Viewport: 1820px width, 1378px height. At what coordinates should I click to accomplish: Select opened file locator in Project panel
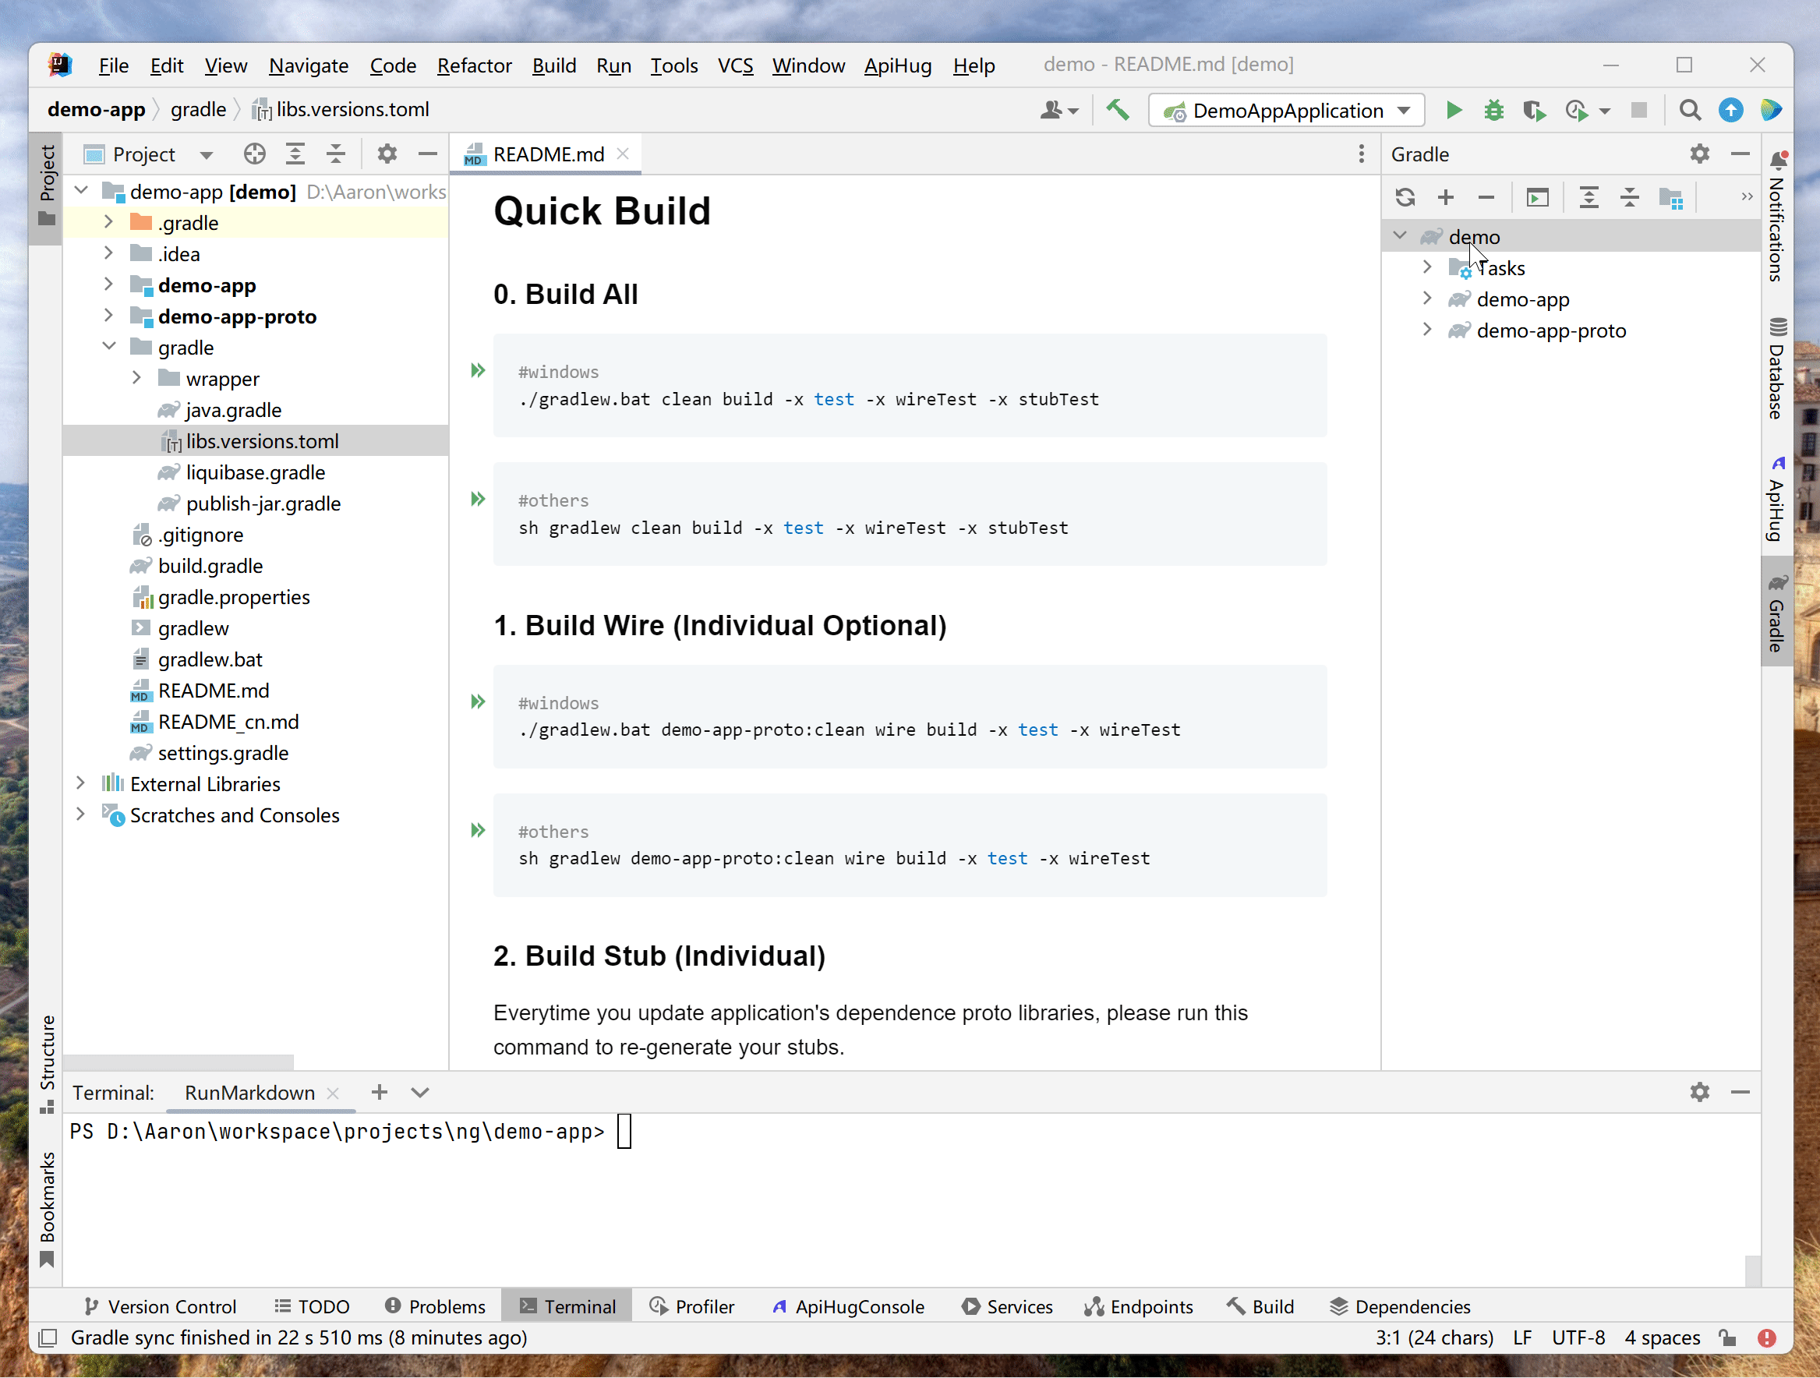254,154
